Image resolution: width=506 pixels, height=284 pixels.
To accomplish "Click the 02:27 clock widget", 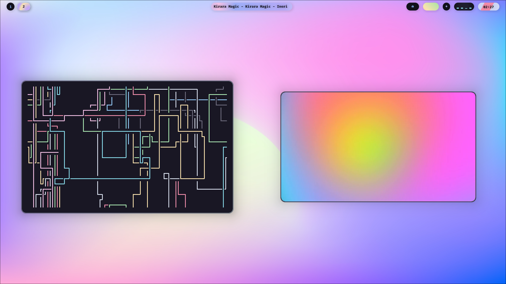I will point(488,7).
